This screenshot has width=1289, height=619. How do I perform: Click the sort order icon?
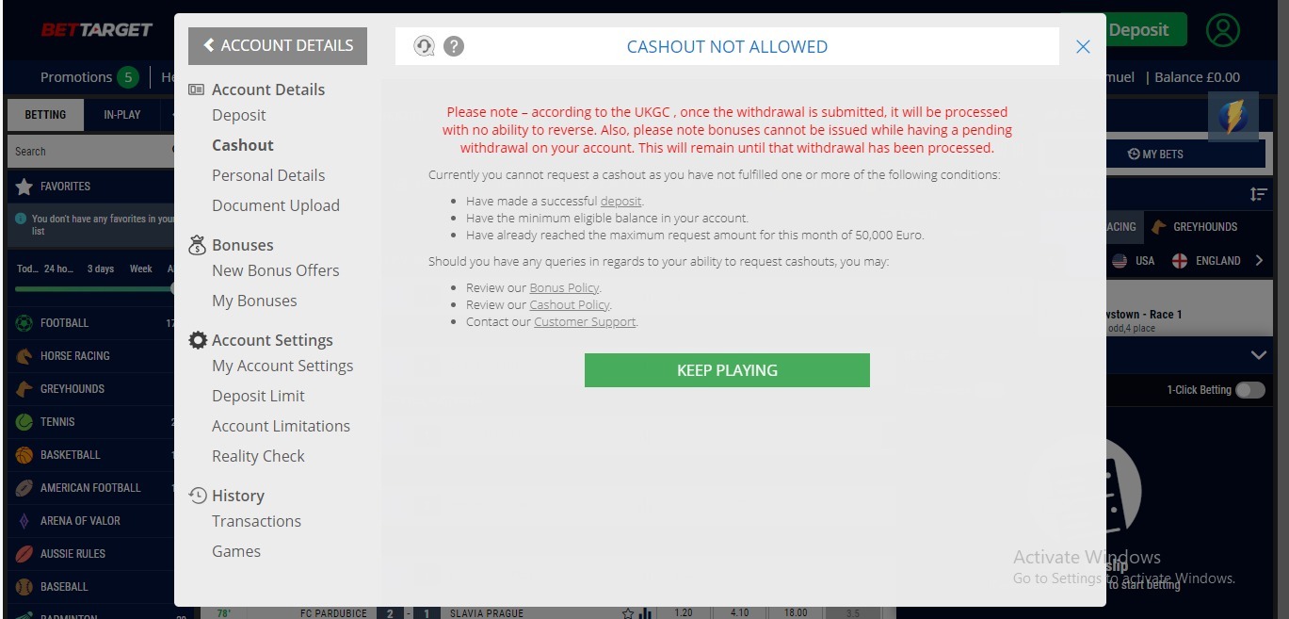point(1258,194)
